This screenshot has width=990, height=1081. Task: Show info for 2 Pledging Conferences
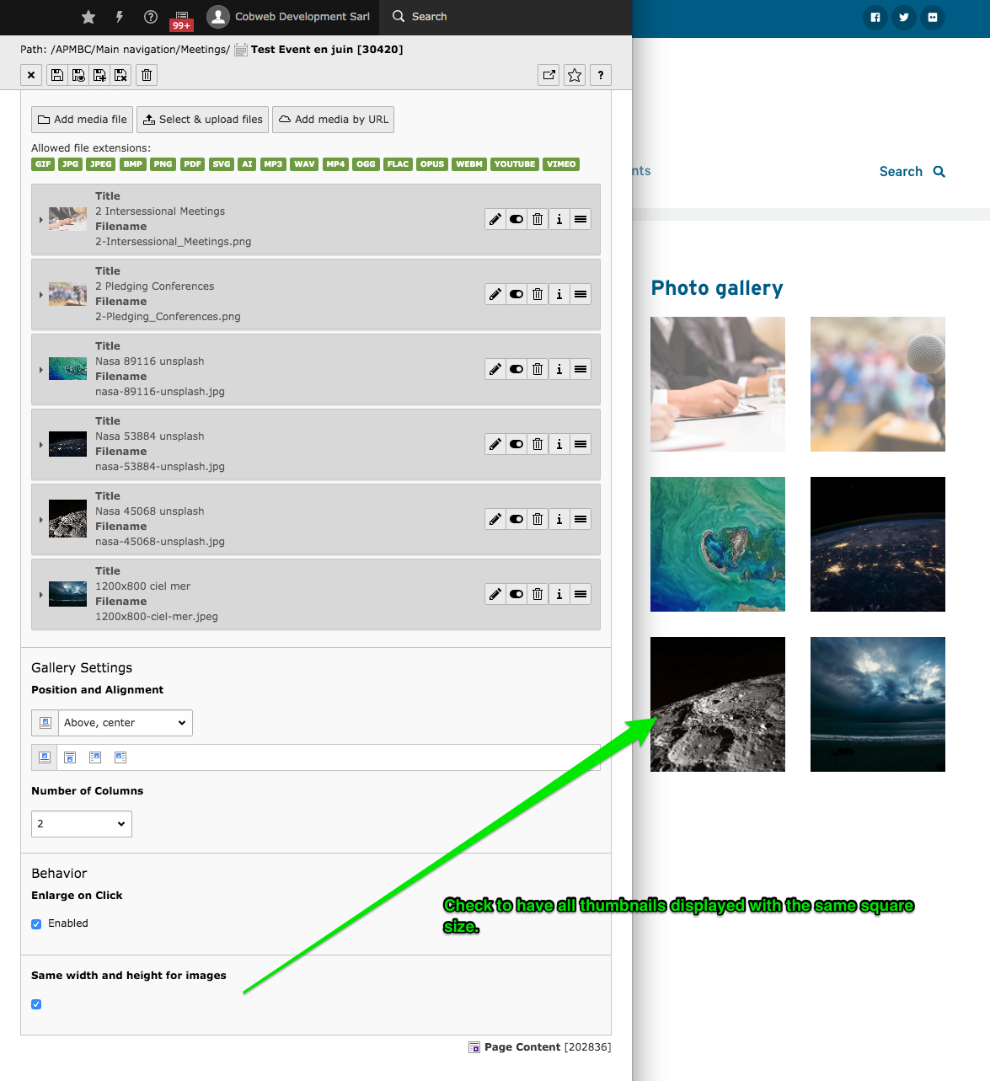559,294
